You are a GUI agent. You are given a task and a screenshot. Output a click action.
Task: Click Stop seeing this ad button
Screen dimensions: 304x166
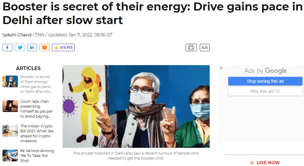pyautogui.click(x=265, y=81)
